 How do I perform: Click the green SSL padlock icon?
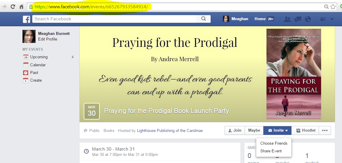coord(31,7)
